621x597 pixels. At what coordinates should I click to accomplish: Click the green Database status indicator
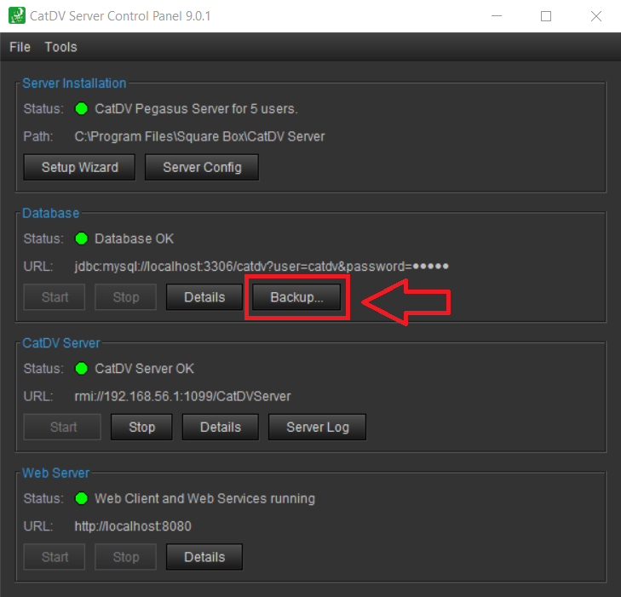click(82, 238)
